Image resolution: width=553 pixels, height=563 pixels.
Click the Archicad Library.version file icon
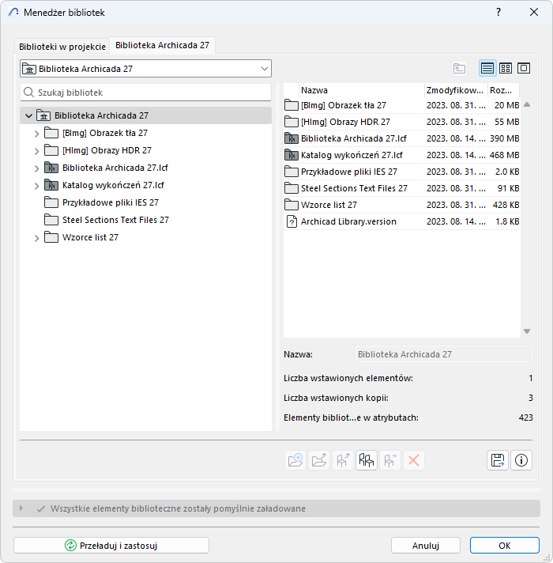(x=292, y=221)
